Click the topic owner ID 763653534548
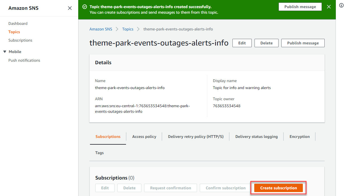Viewport: 347px width, 196px height. click(x=227, y=106)
